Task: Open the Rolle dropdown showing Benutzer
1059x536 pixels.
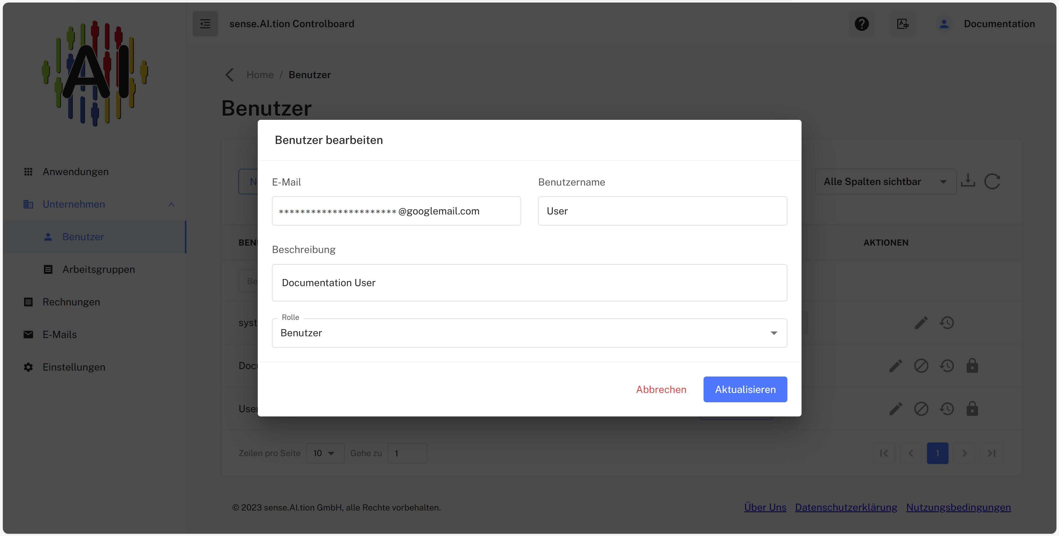Action: coord(530,333)
